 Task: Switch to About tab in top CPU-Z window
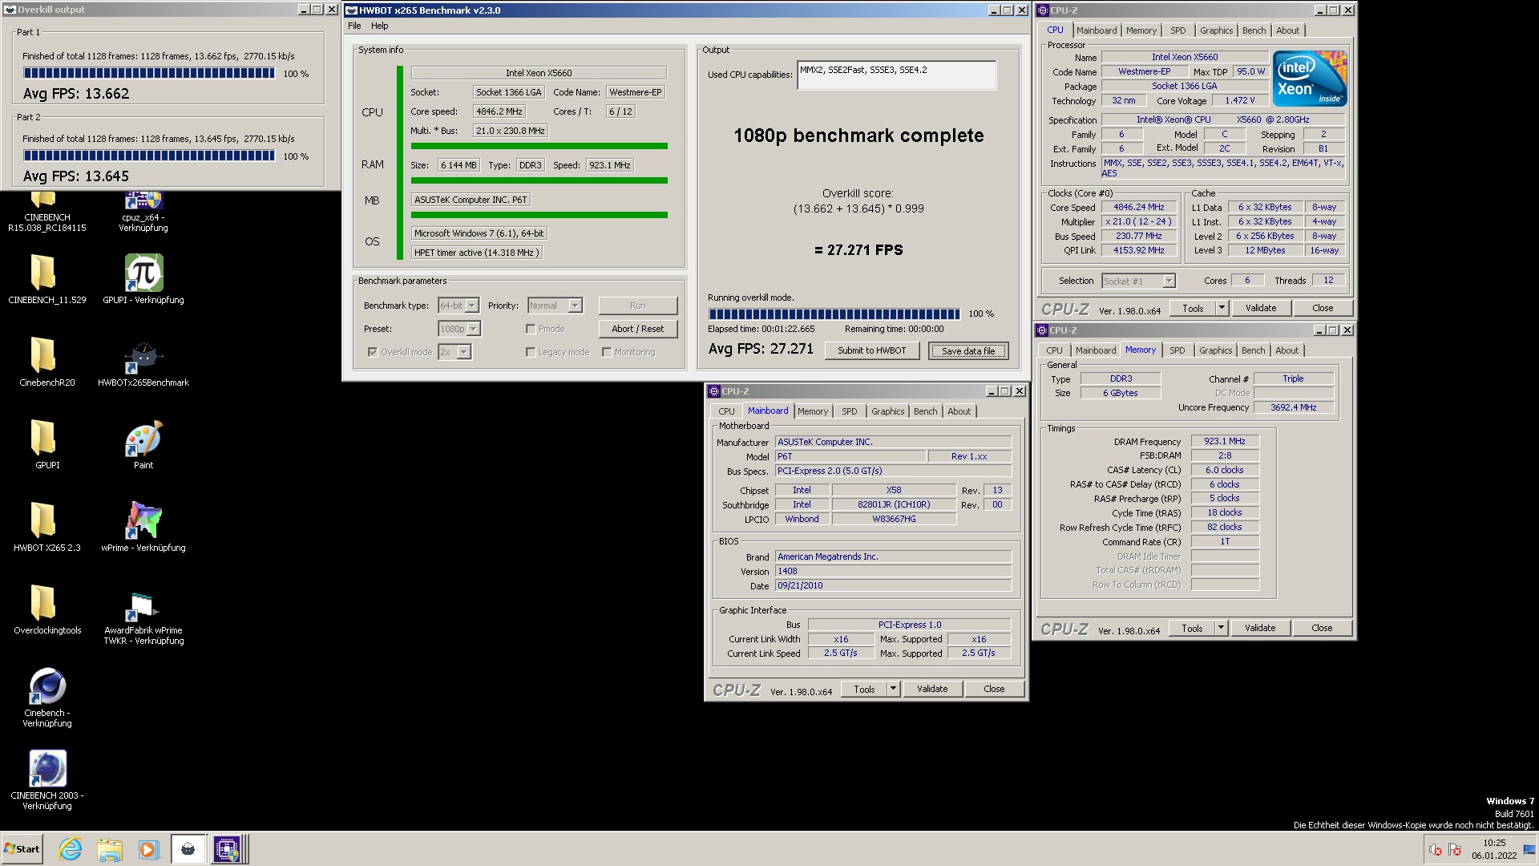click(1287, 30)
